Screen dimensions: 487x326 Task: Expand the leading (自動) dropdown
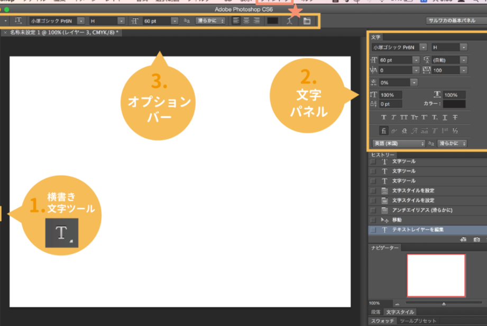(463, 60)
